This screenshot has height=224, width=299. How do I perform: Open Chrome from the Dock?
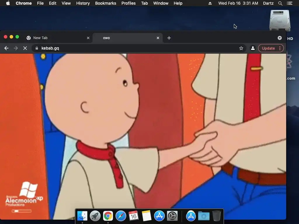108,216
